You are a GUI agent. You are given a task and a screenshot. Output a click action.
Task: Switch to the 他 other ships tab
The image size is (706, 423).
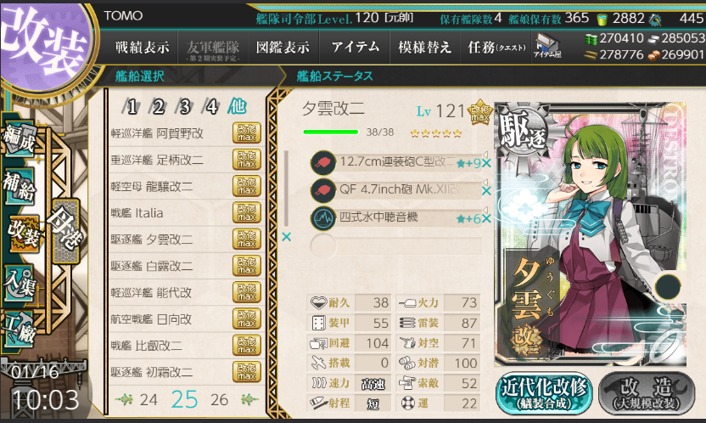pos(238,106)
